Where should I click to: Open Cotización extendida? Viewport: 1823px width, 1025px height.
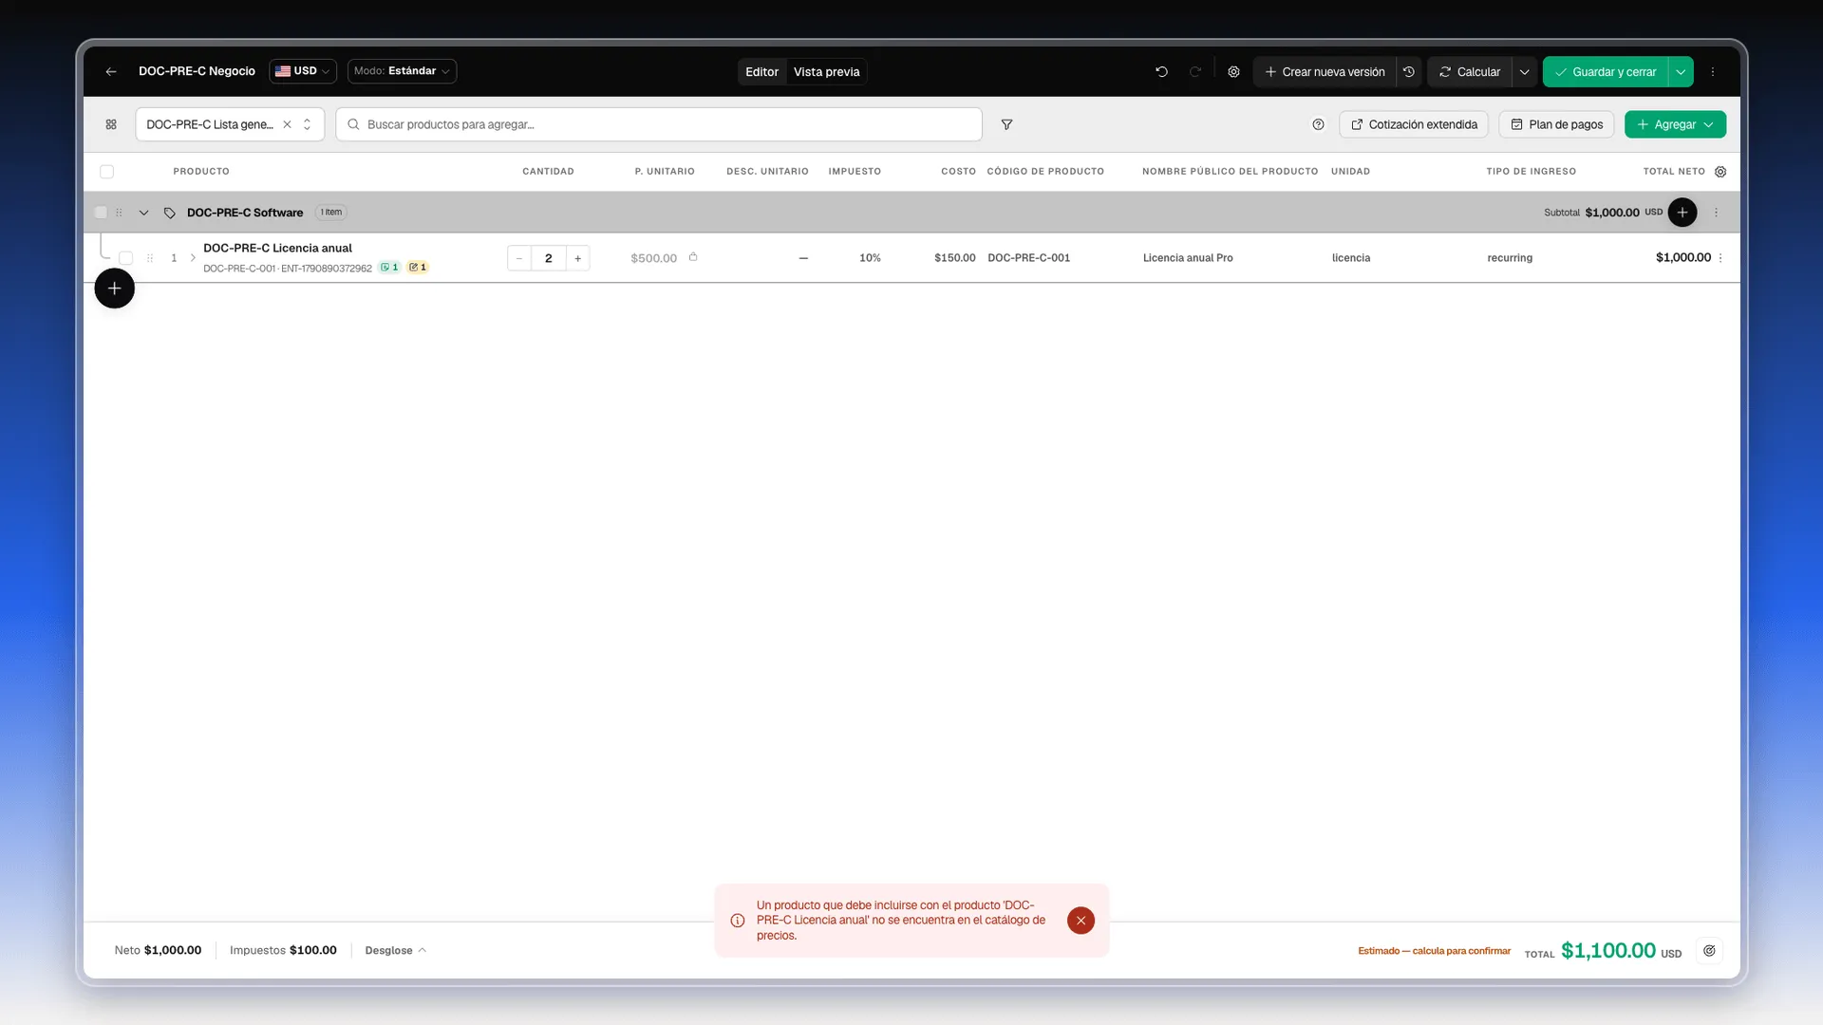click(1414, 124)
